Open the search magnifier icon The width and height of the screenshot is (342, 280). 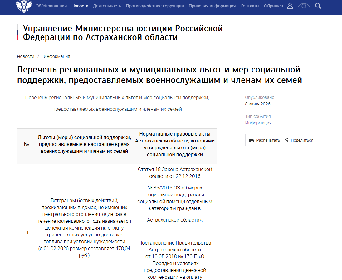(x=318, y=6)
